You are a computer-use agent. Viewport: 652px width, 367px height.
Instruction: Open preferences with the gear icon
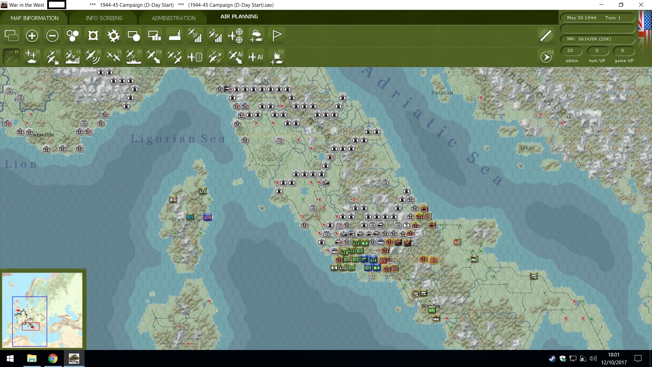click(x=113, y=35)
